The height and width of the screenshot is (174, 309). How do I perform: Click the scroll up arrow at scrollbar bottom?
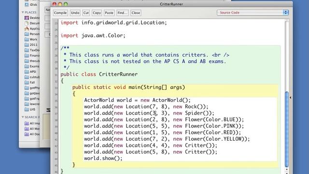(x=287, y=170)
